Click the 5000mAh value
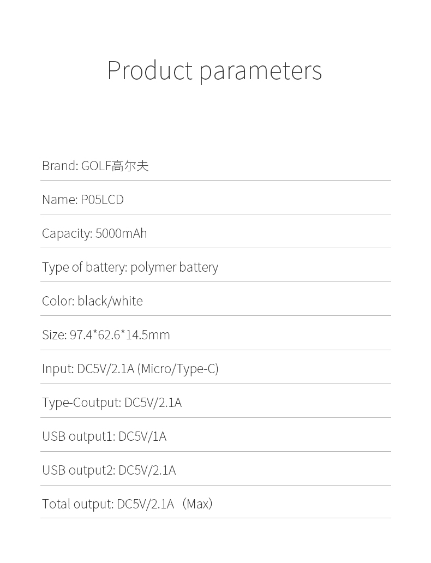This screenshot has height=563, width=431. coord(122,233)
